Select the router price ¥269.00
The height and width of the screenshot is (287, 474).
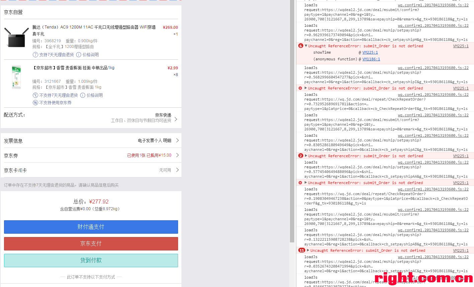click(170, 27)
